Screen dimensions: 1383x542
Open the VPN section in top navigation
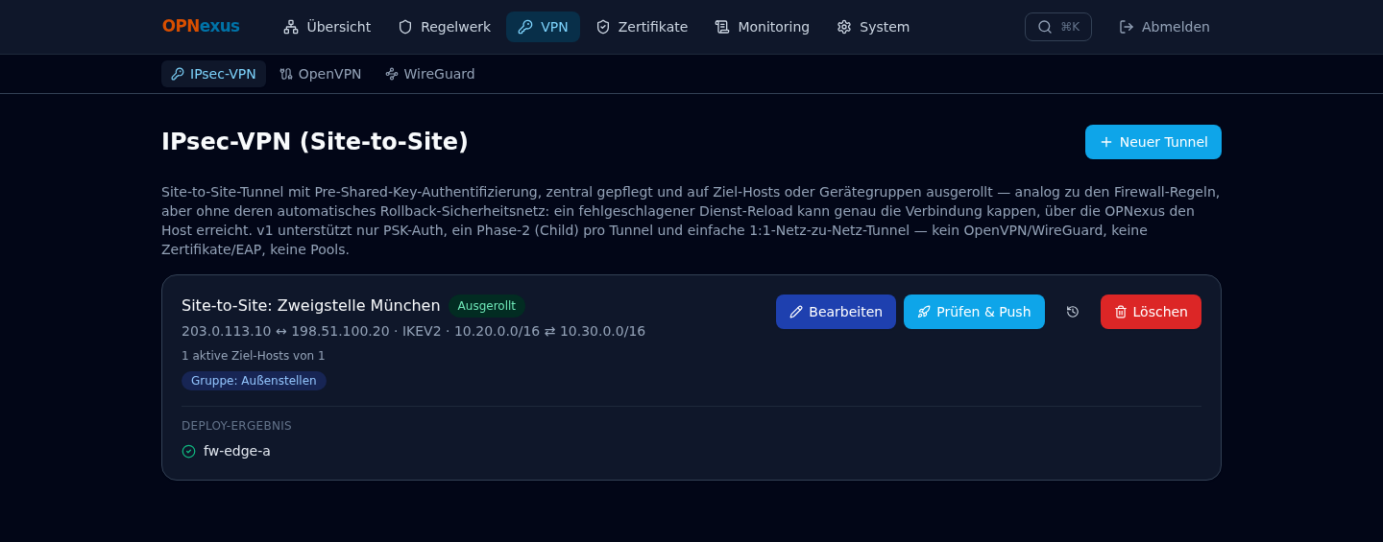point(543,27)
